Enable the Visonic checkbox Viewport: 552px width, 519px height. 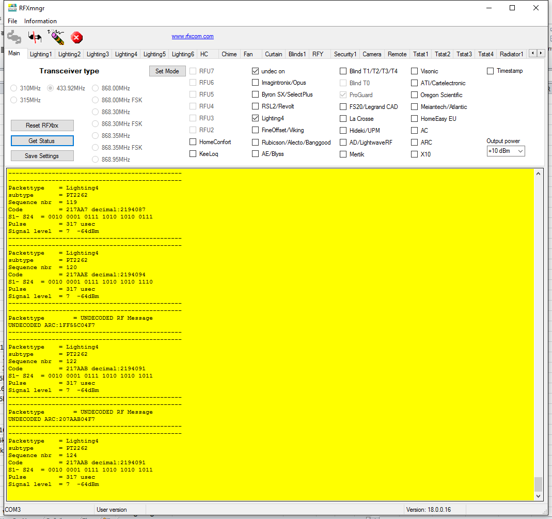pos(414,71)
